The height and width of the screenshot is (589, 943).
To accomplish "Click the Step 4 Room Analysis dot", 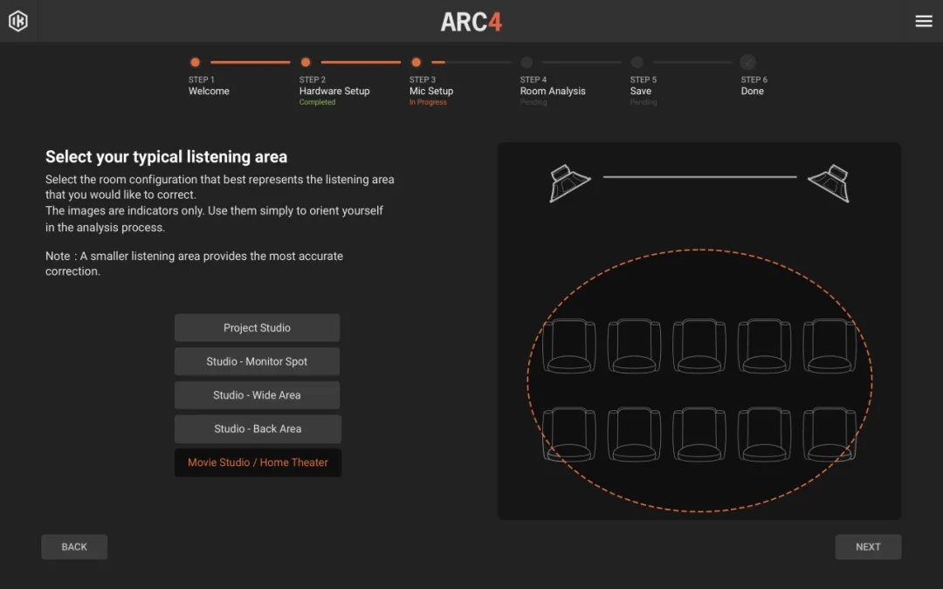I will pyautogui.click(x=527, y=62).
